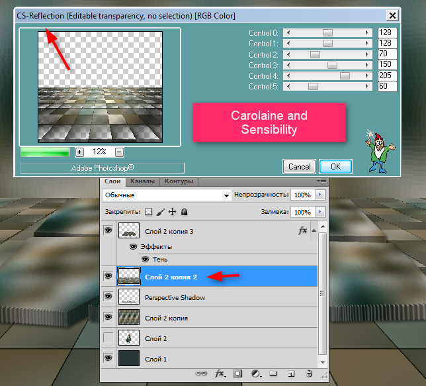Click the Control 1 slider thumb
Viewport: 426px width, 386px height.
tap(327, 44)
